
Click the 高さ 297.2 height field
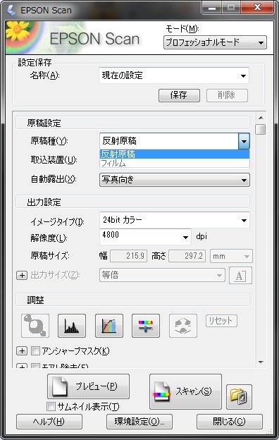(x=187, y=256)
